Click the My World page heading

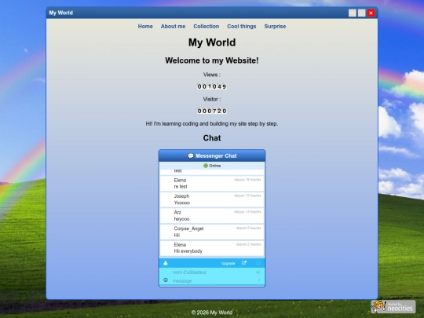(212, 42)
